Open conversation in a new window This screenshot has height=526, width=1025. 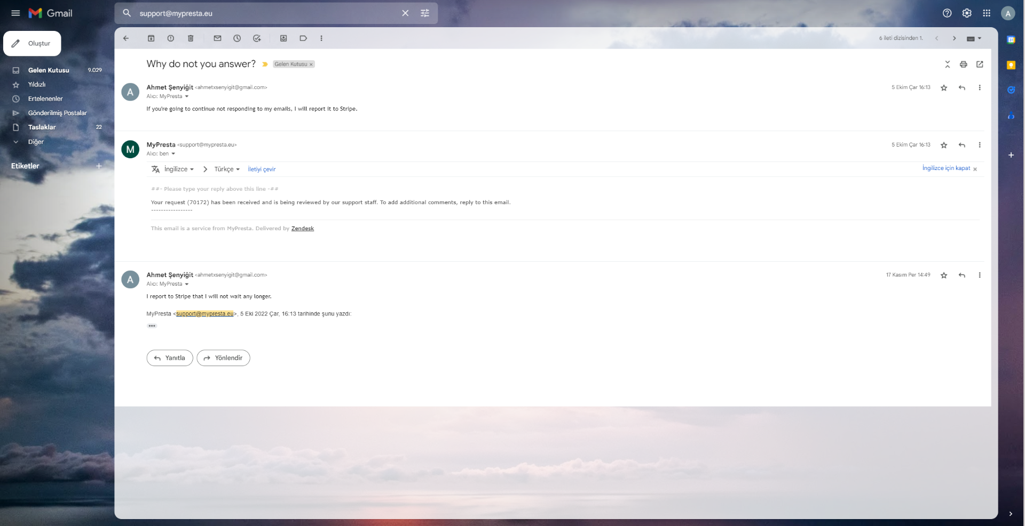click(980, 64)
